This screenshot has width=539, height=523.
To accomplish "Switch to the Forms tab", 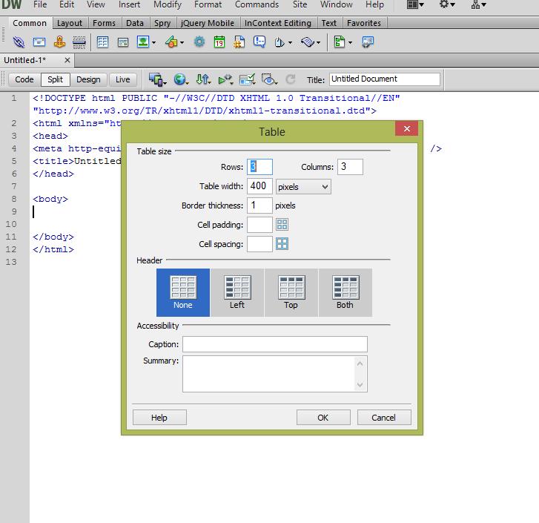I will coord(104,23).
